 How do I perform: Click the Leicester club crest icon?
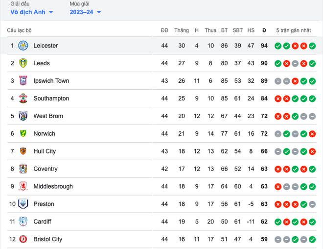(x=23, y=46)
